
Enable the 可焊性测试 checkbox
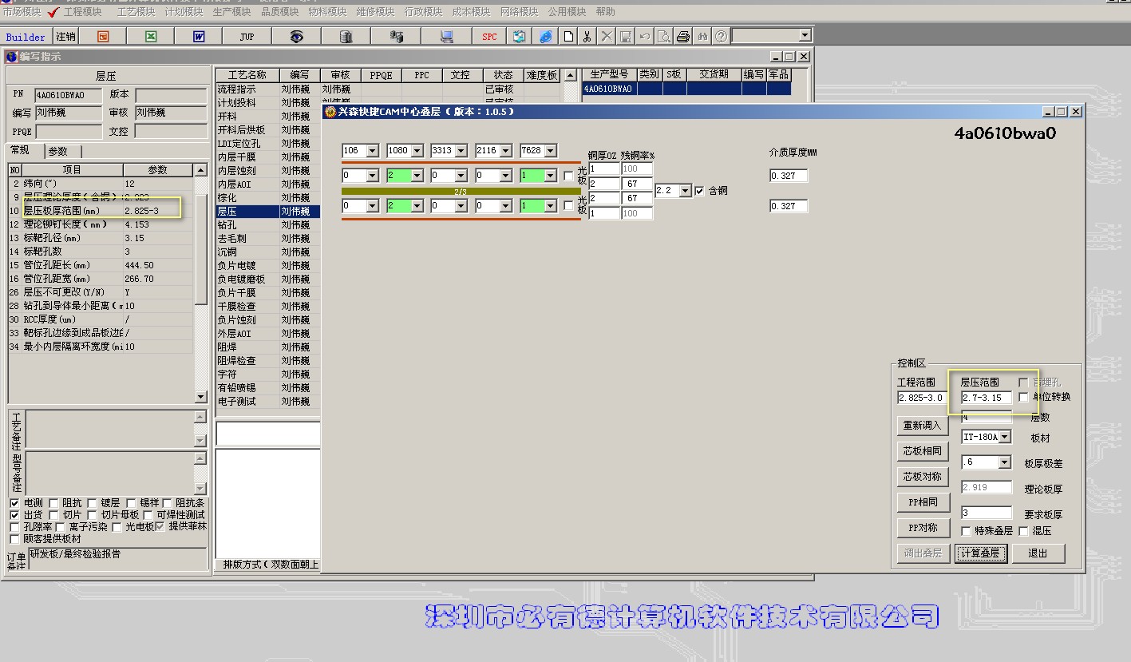point(150,515)
